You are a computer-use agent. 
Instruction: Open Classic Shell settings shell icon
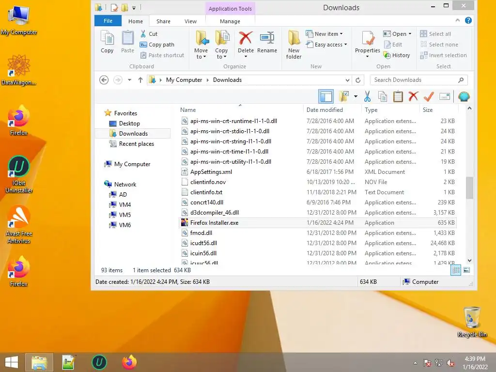464,96
